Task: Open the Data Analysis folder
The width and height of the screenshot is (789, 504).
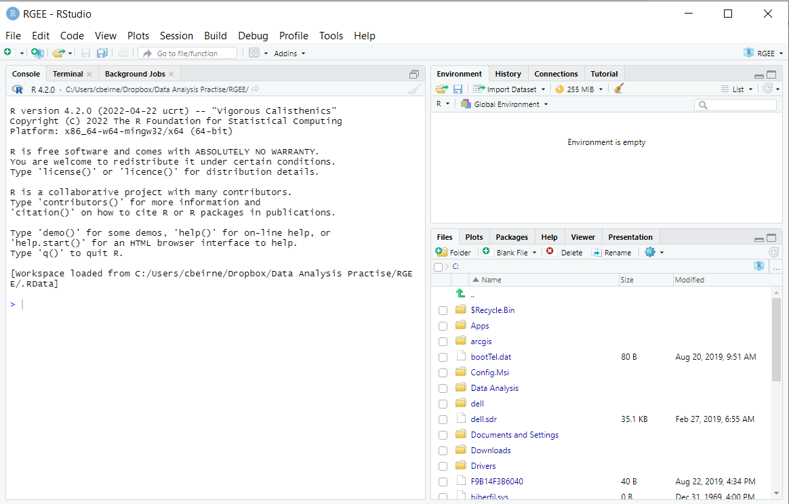Action: click(x=494, y=388)
